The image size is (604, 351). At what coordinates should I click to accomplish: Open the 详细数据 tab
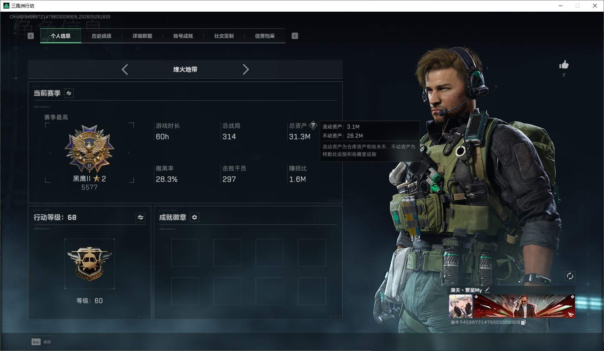coord(142,36)
